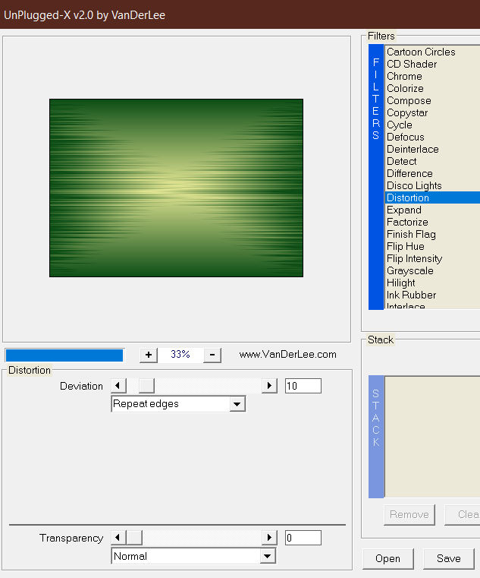The image size is (480, 578).
Task: Click the zoom out minus button
Action: coord(212,355)
